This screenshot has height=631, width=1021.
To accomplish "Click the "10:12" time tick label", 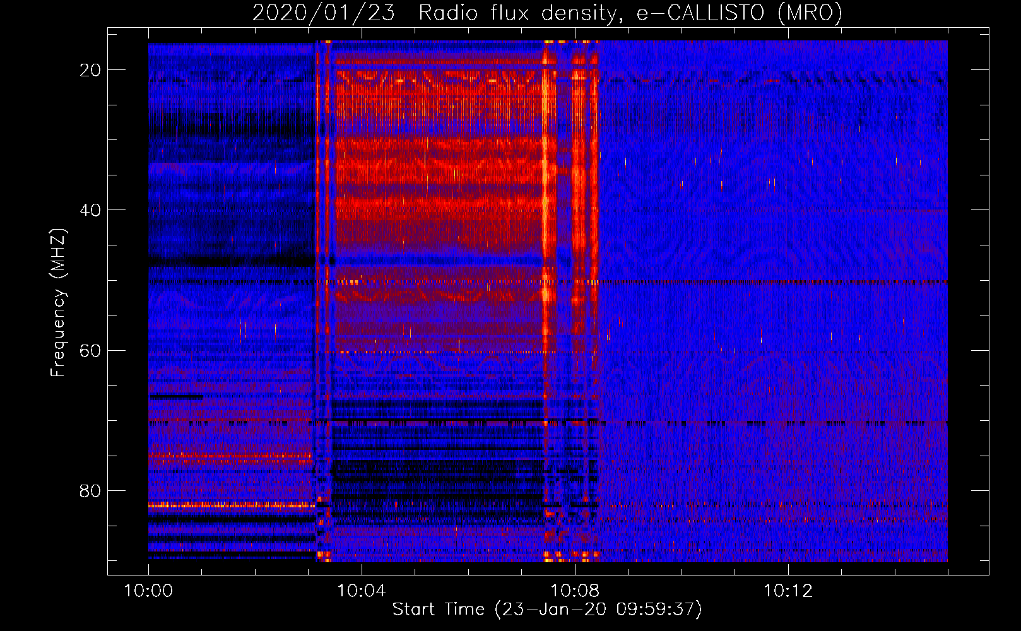I will click(x=788, y=591).
